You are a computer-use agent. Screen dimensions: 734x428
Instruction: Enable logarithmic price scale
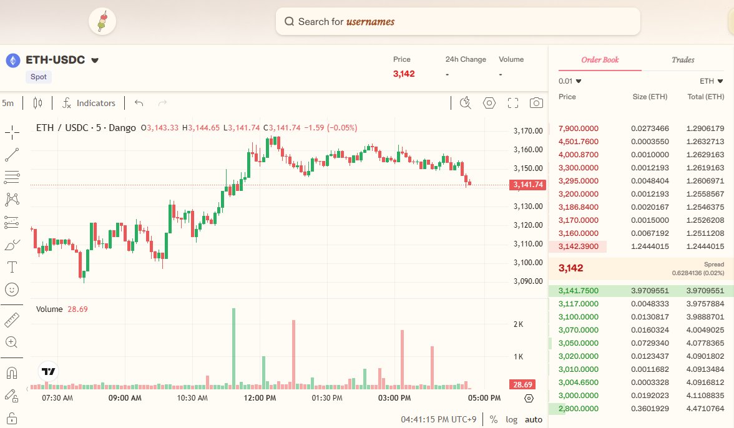[x=511, y=419]
